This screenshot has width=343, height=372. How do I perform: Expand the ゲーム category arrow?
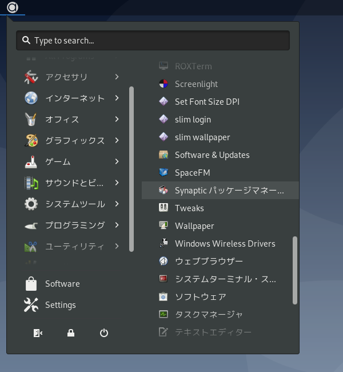[x=117, y=161]
